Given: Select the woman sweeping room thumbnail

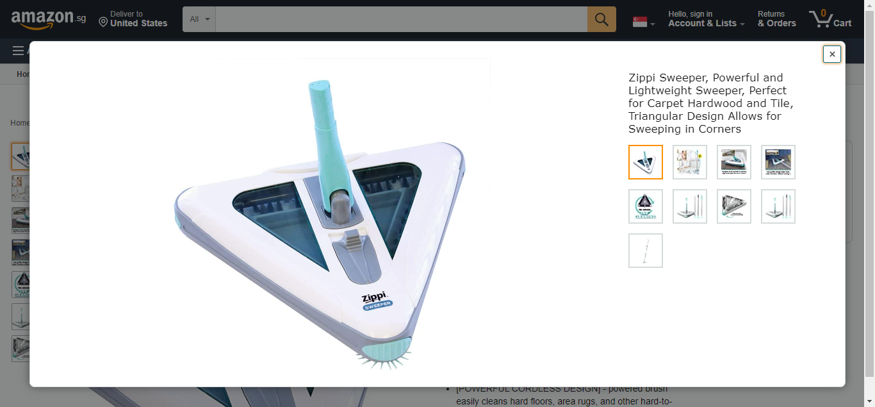Looking at the screenshot, I should 690,162.
